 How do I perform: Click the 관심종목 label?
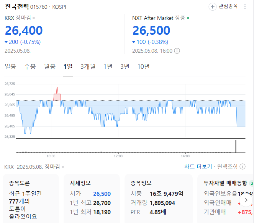pyautogui.click(x=228, y=6)
